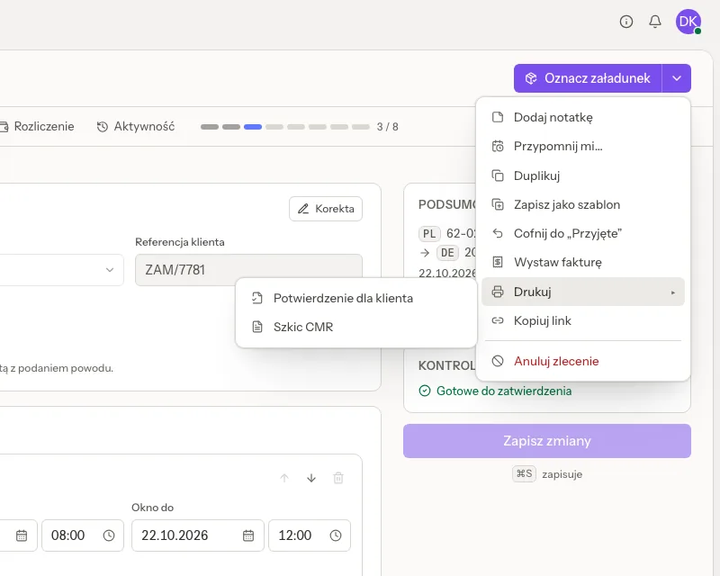Choose Duplikuj in the actions menu
The image size is (720, 576).
[x=582, y=175]
